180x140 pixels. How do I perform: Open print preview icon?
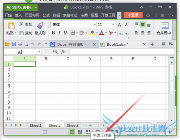[x=26, y=44]
